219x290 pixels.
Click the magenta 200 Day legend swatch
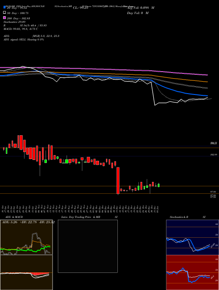pos(4,18)
